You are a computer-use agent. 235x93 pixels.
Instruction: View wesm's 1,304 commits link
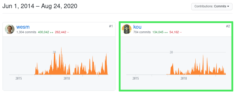[26, 32]
